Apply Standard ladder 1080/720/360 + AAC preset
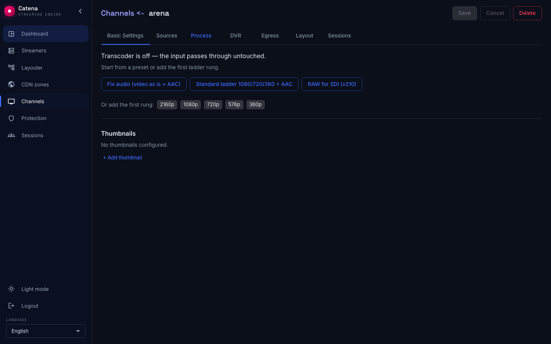The width and height of the screenshot is (551, 344). coord(244,84)
